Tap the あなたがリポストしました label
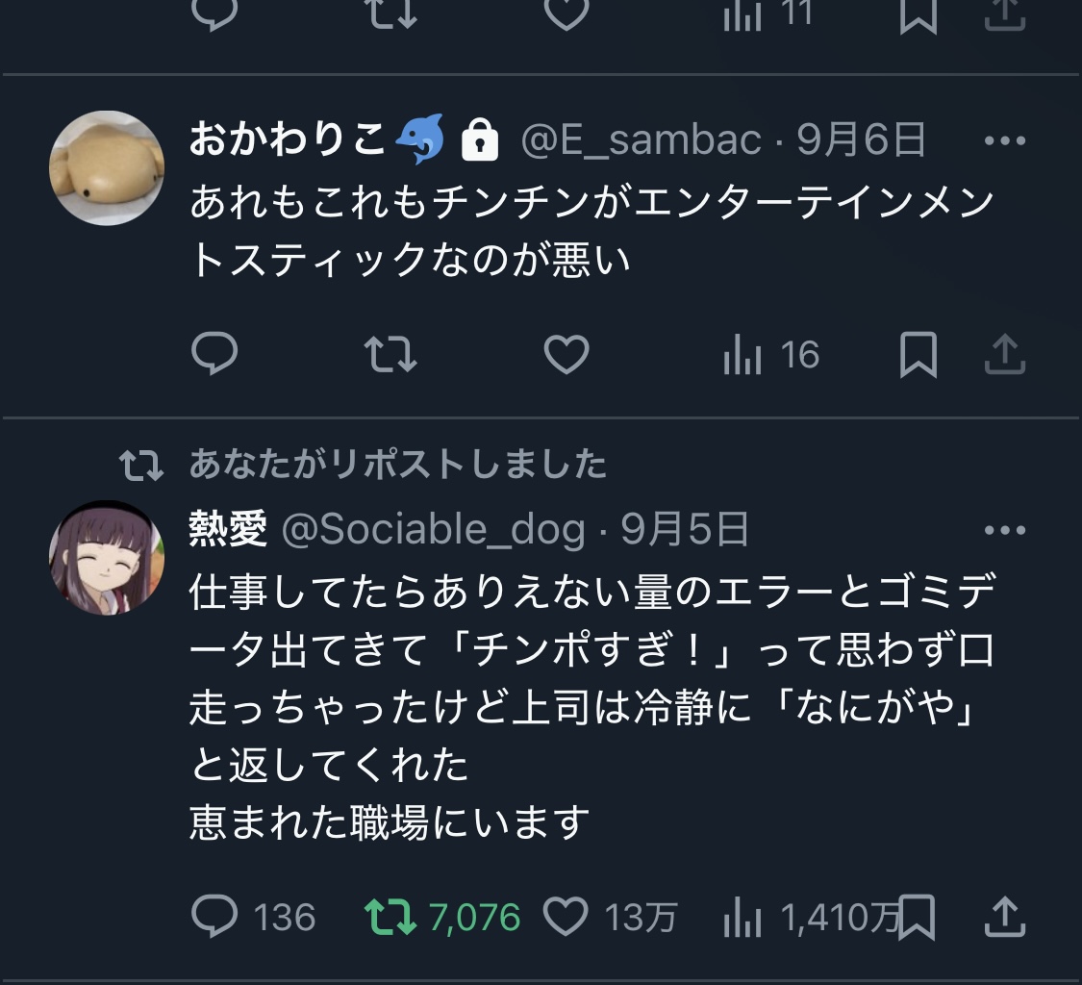 tap(397, 466)
